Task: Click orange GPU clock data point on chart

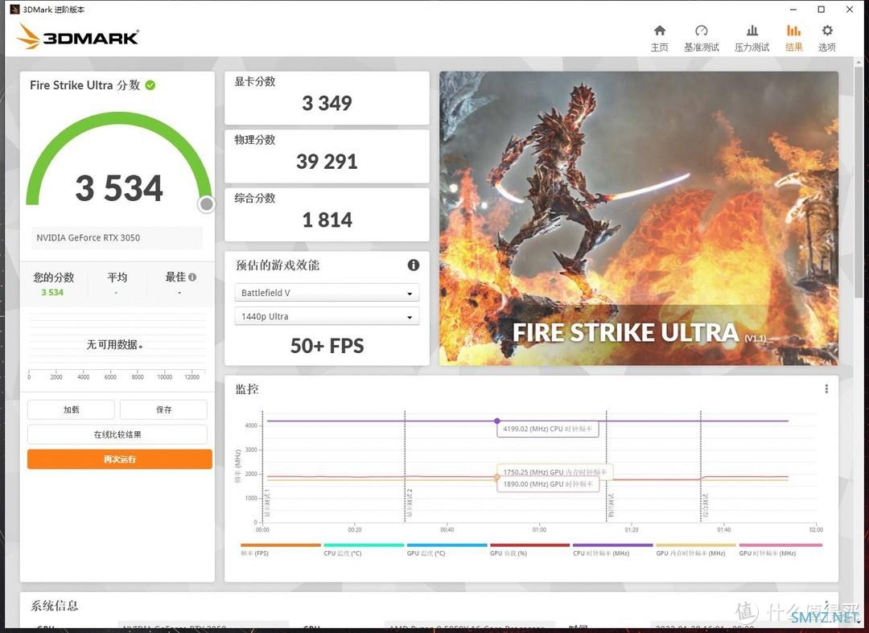Action: click(x=497, y=478)
